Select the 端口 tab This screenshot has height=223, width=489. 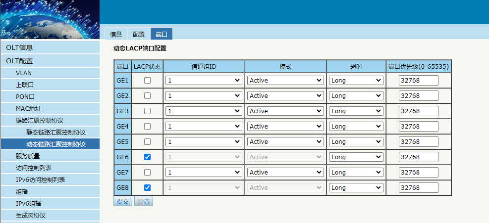point(161,34)
